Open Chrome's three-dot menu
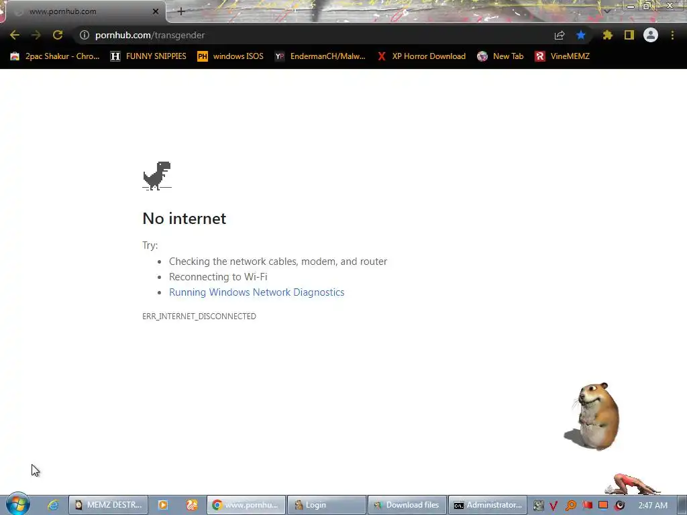 pos(672,35)
